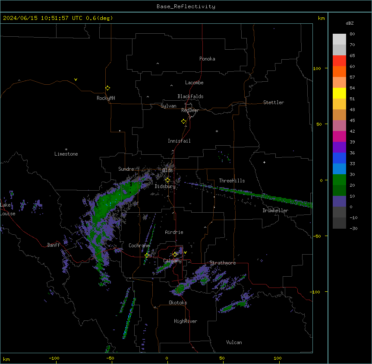The height and width of the screenshot is (364, 372).
Task: Click the -30 value on dBZ legend
Action: tap(353, 228)
